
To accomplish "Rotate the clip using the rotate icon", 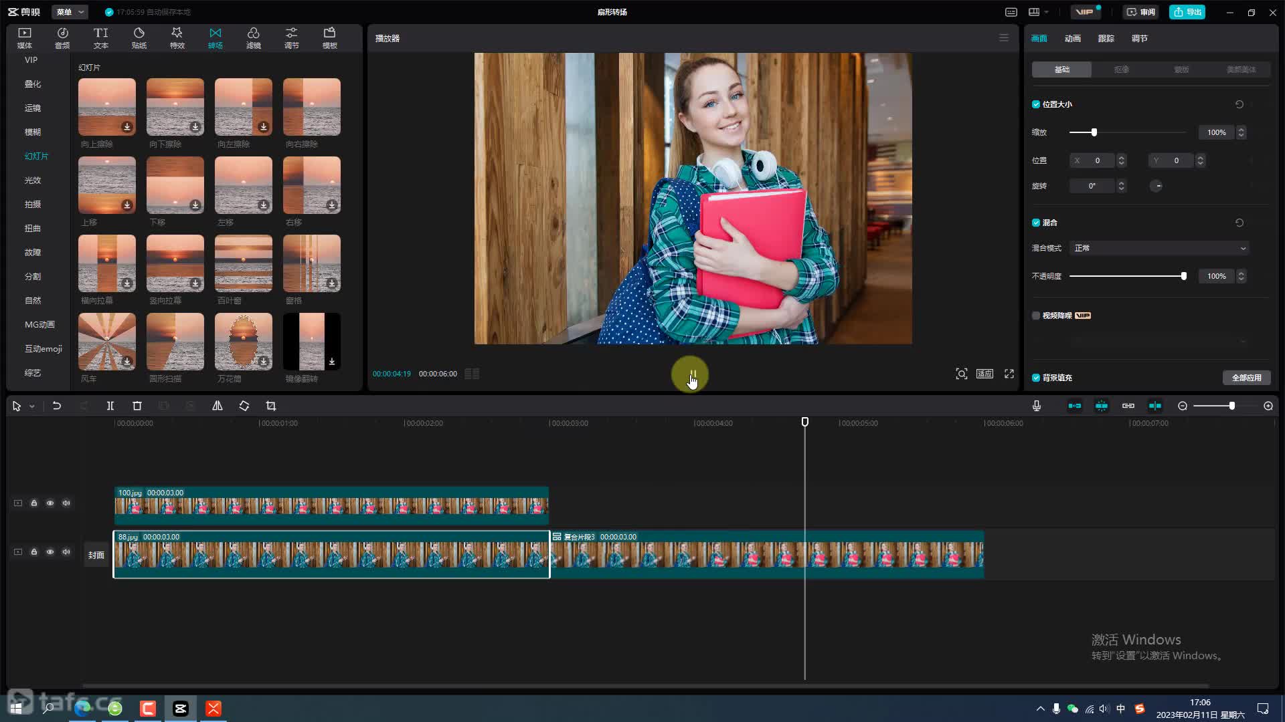I will [x=244, y=406].
